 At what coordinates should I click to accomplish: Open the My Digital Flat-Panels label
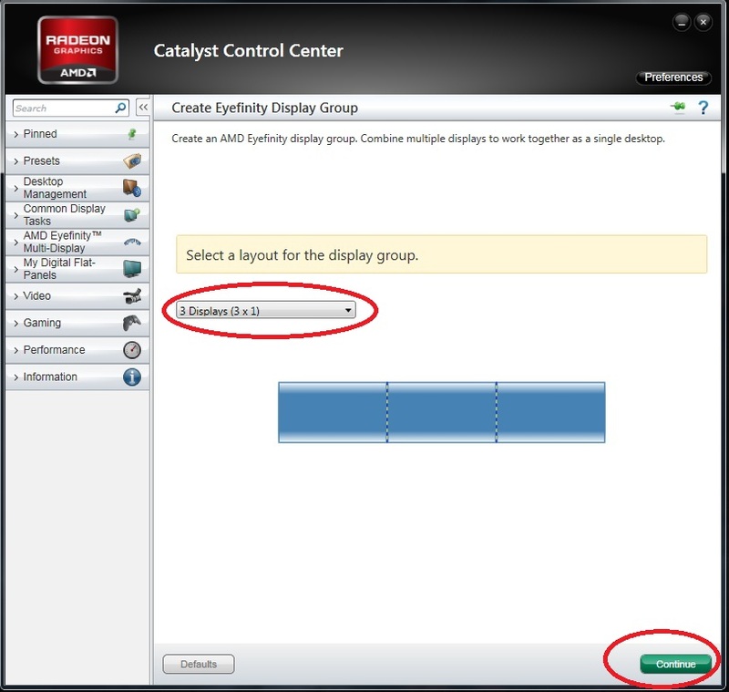[x=59, y=268]
